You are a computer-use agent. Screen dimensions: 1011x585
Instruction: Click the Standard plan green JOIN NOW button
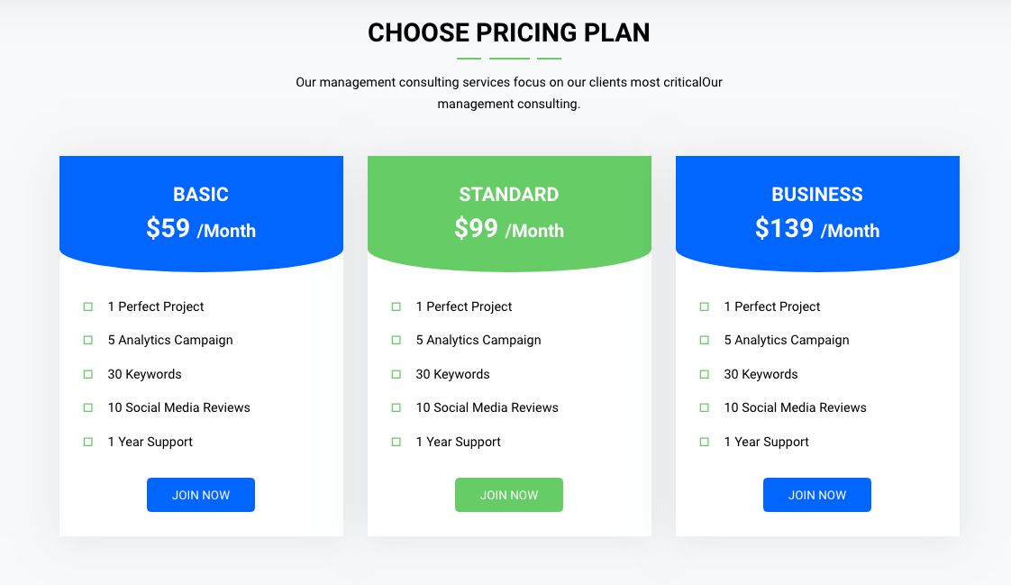click(x=509, y=495)
